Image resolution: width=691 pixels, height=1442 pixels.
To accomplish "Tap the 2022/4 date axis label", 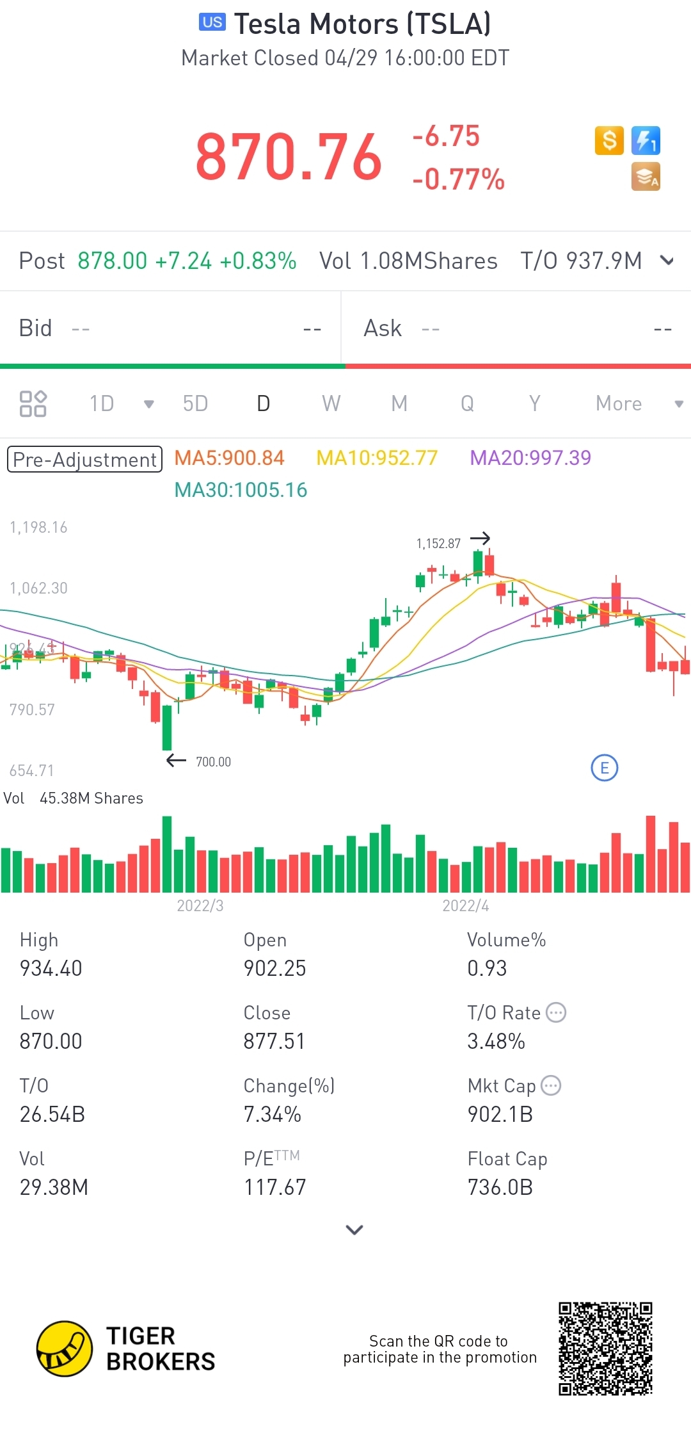I will 466,905.
